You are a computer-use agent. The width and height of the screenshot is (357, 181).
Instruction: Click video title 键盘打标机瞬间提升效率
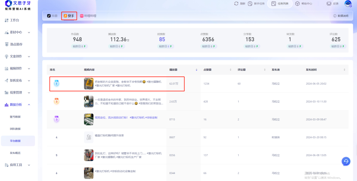point(109,135)
